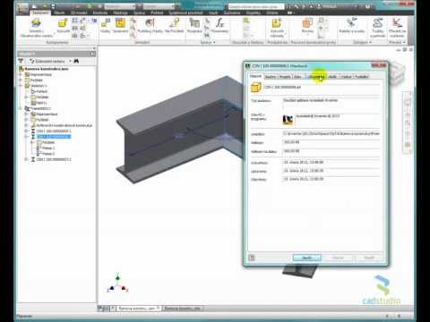Click Place from Content Center icon
Screen dimensions: 430x322
point(36,23)
